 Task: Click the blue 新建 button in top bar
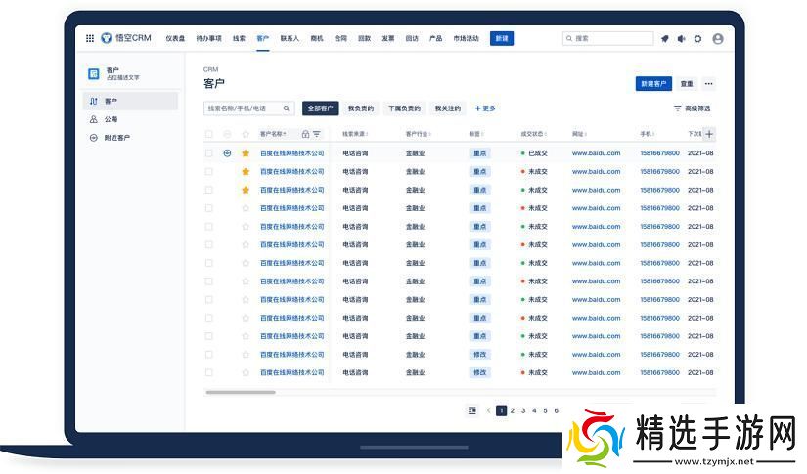(x=501, y=38)
